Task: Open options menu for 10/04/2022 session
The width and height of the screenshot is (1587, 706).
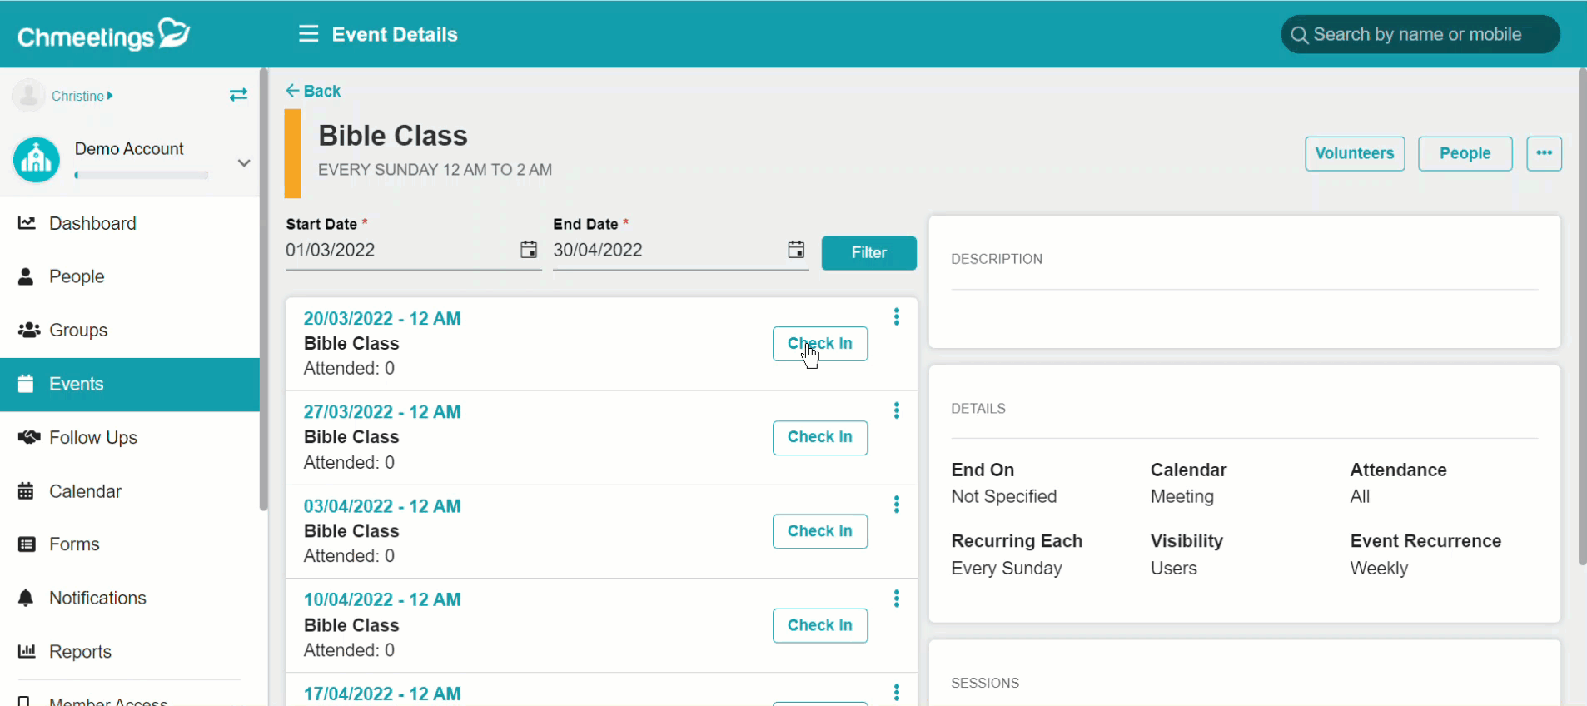Action: pyautogui.click(x=897, y=599)
